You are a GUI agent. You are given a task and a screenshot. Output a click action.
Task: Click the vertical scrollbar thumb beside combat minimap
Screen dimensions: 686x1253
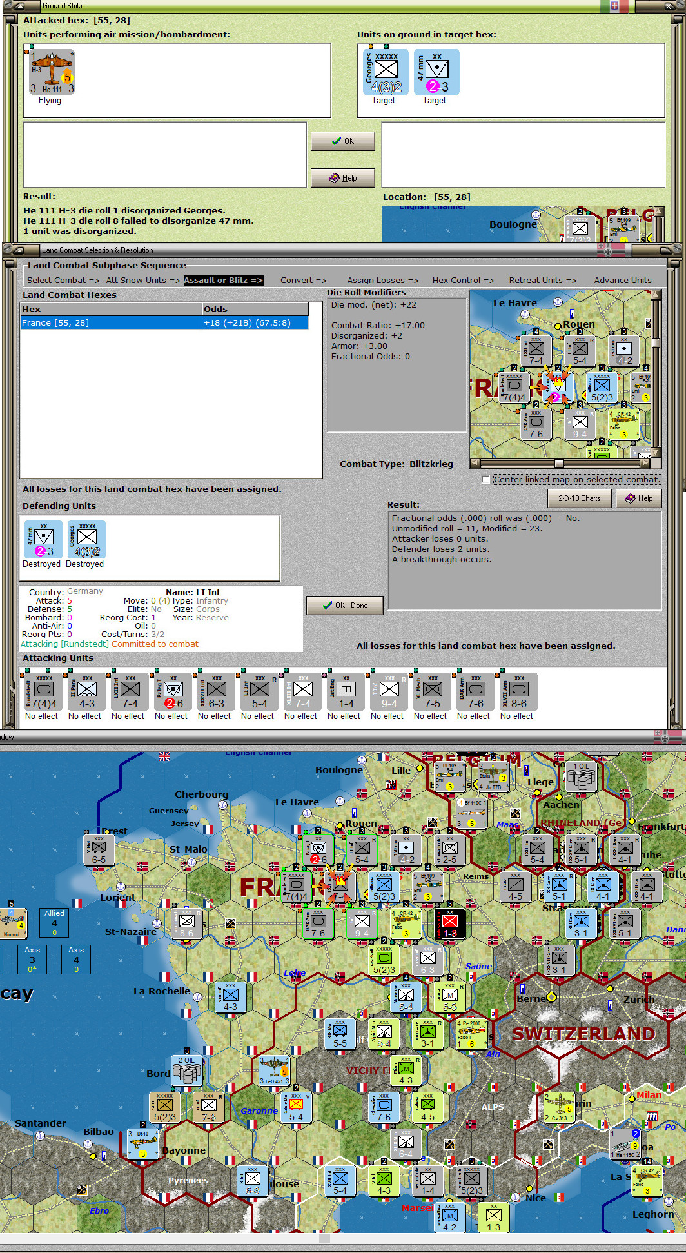pos(656,342)
